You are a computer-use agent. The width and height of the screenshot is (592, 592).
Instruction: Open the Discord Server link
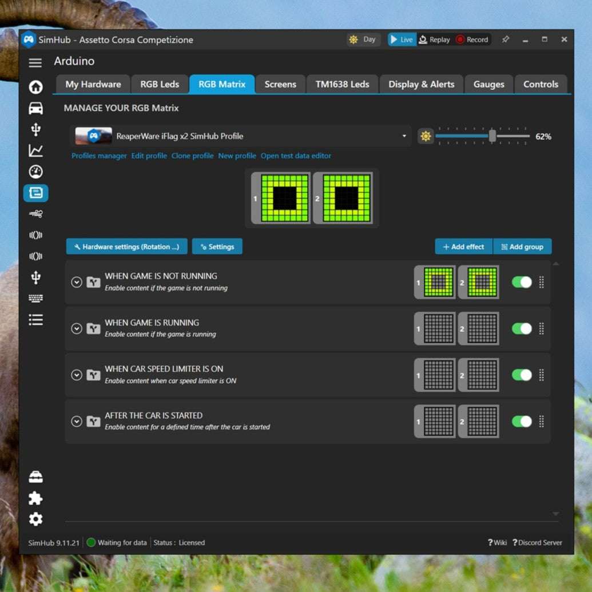(x=537, y=543)
